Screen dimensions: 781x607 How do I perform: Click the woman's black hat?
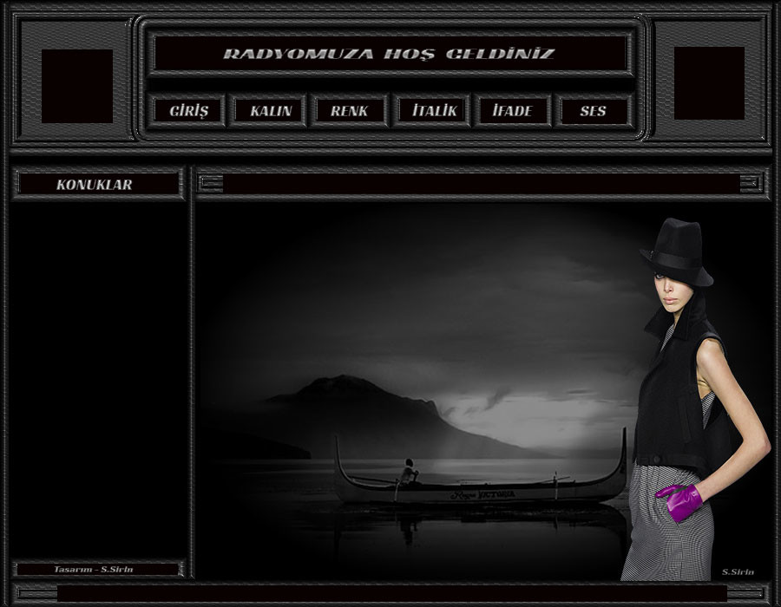[676, 251]
